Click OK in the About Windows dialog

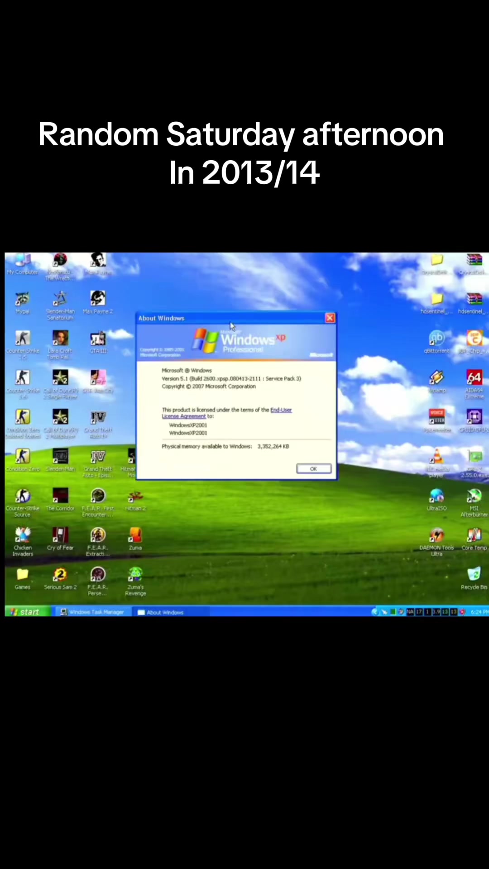click(314, 469)
